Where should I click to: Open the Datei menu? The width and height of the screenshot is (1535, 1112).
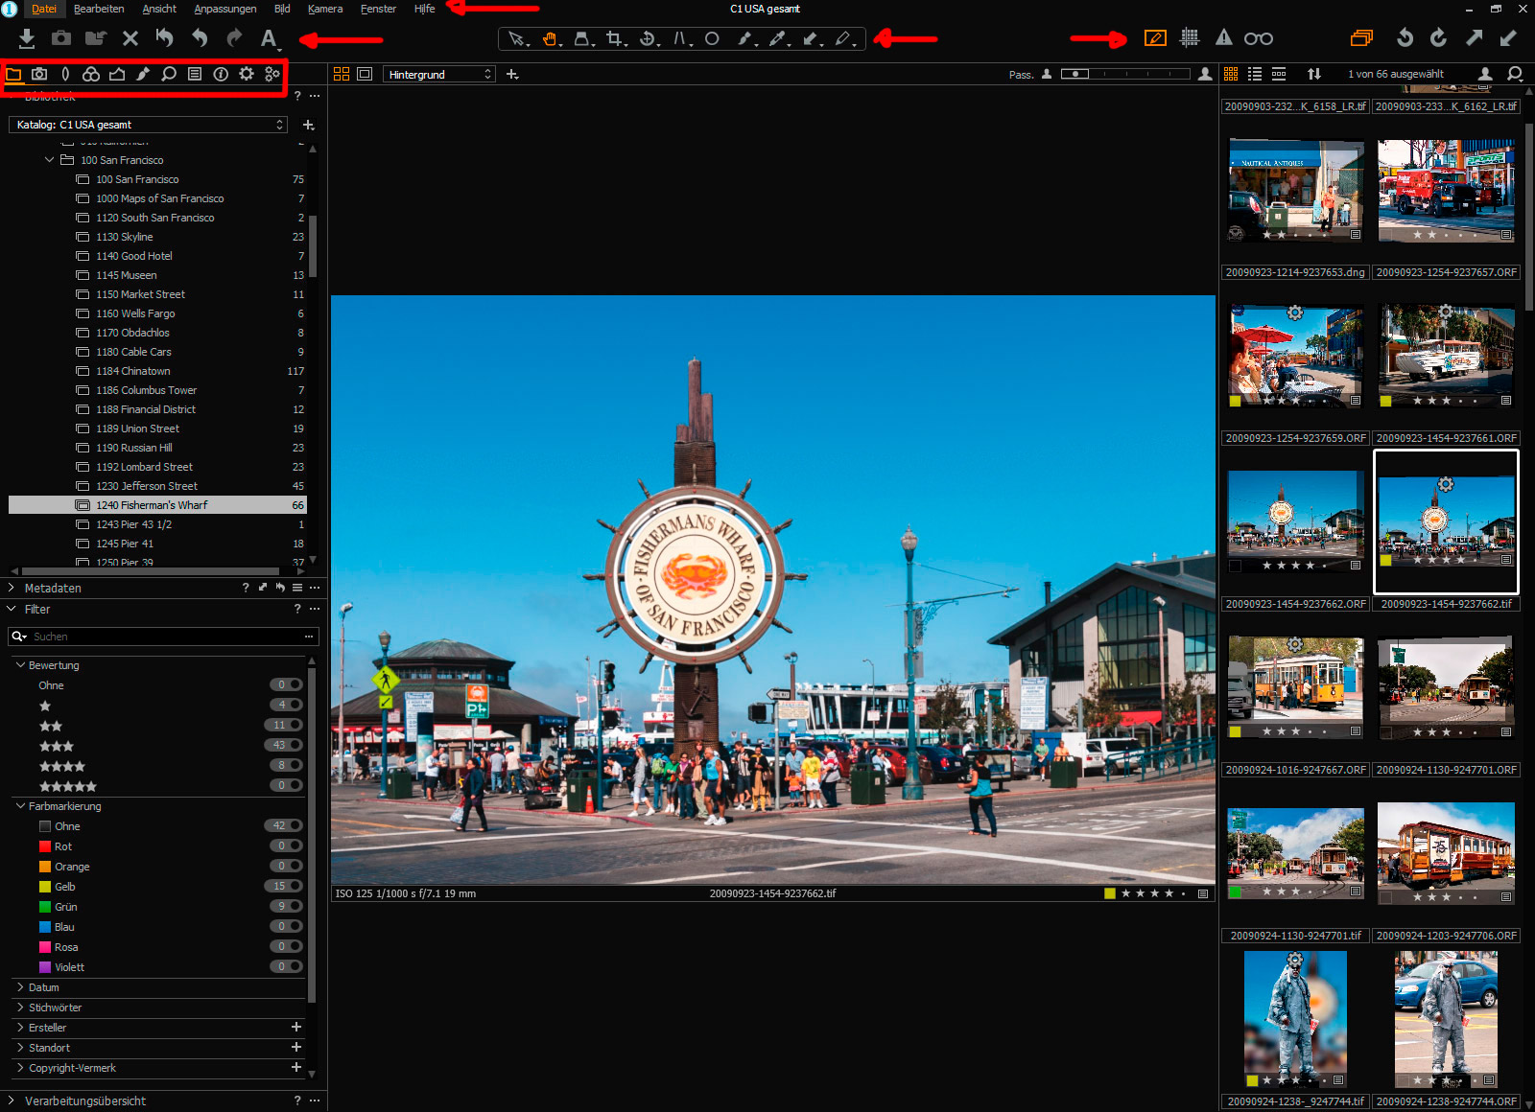coord(44,9)
